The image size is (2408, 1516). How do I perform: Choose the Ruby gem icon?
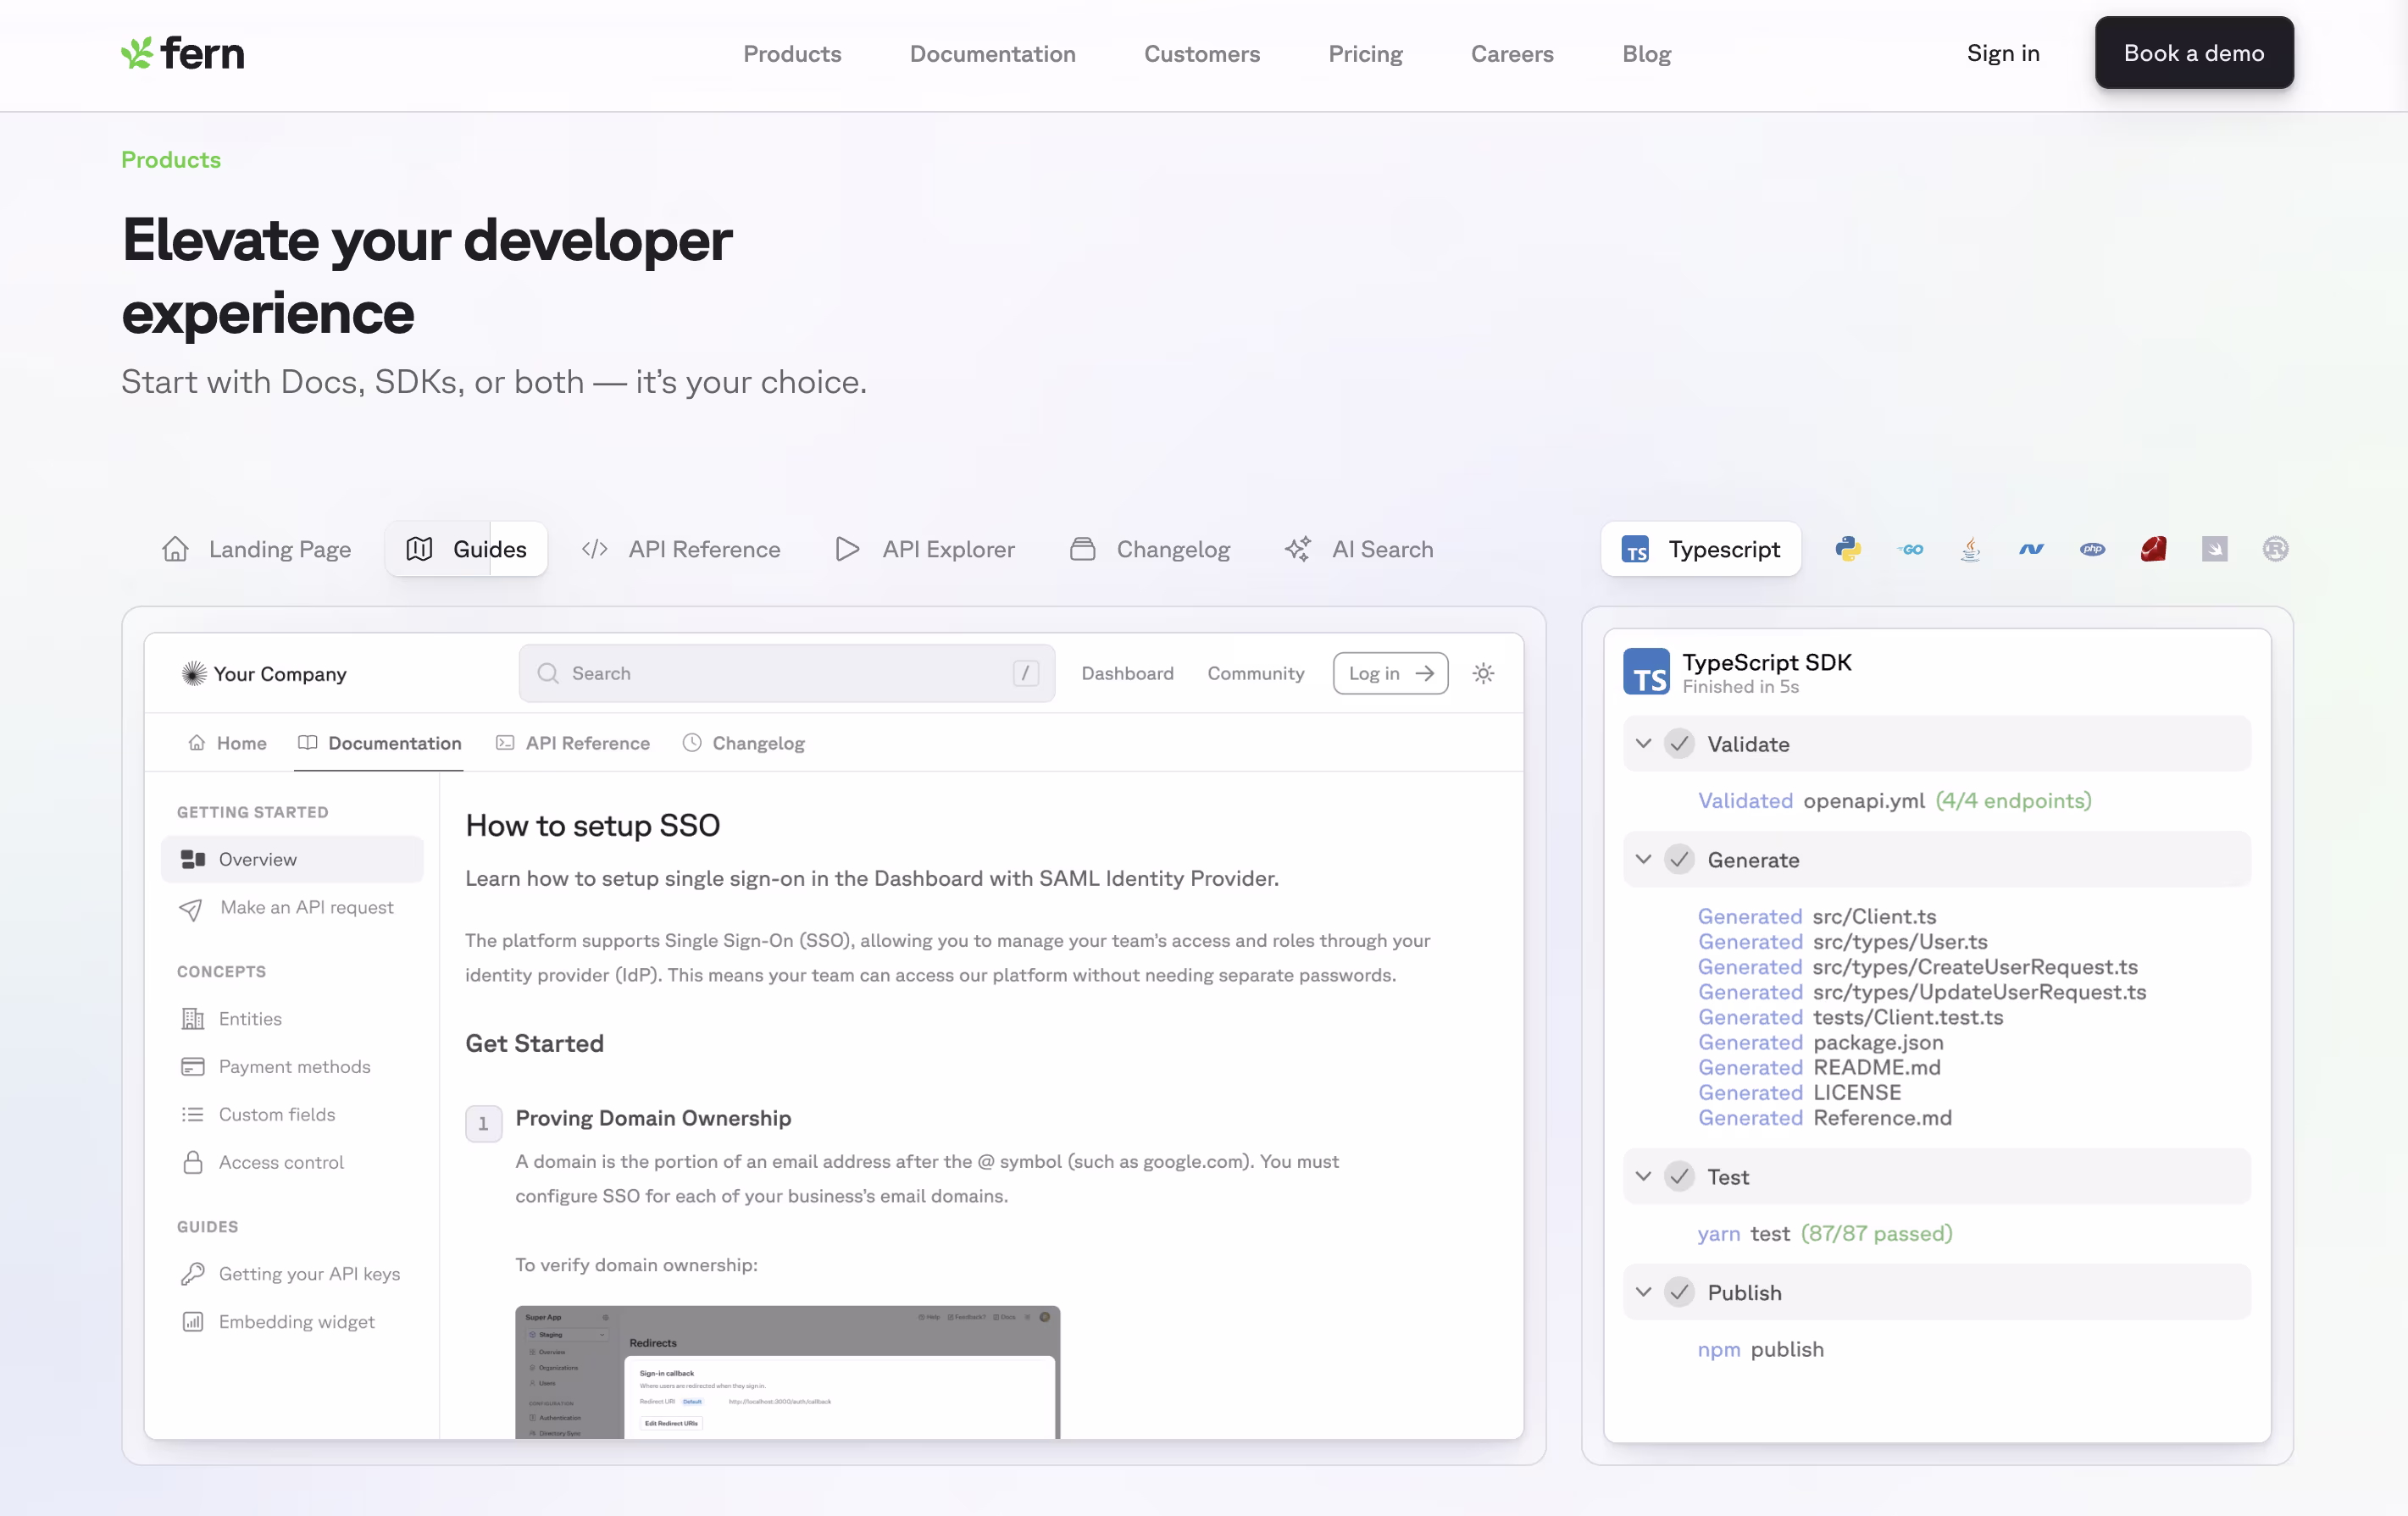[x=2153, y=549]
